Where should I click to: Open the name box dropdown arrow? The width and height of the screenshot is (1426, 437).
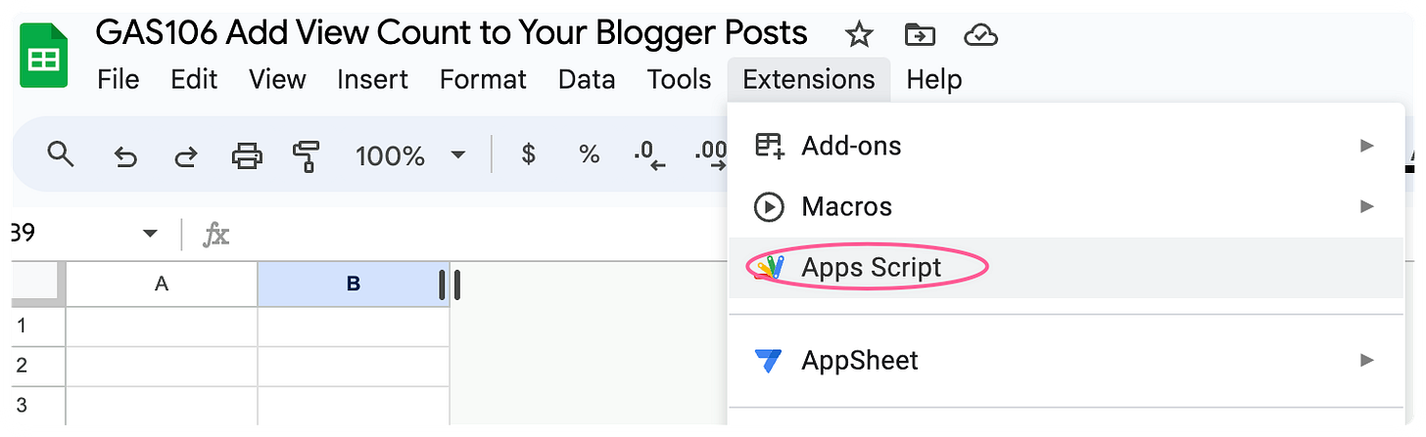[150, 234]
